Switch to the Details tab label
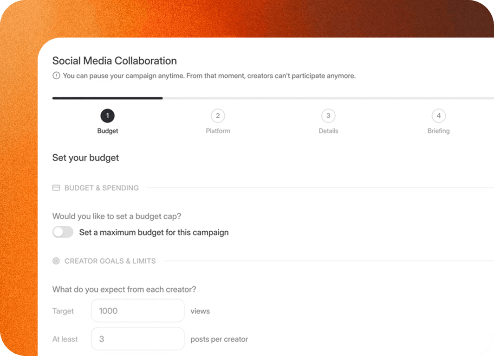The image size is (494, 356). (328, 131)
